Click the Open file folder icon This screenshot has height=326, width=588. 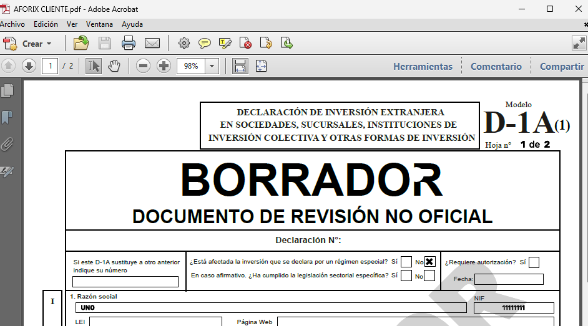[81, 44]
